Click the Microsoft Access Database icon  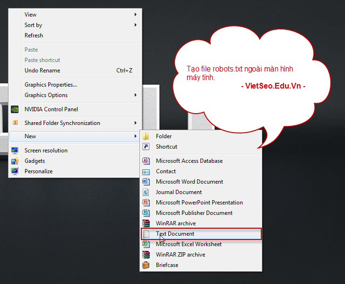pos(147,161)
